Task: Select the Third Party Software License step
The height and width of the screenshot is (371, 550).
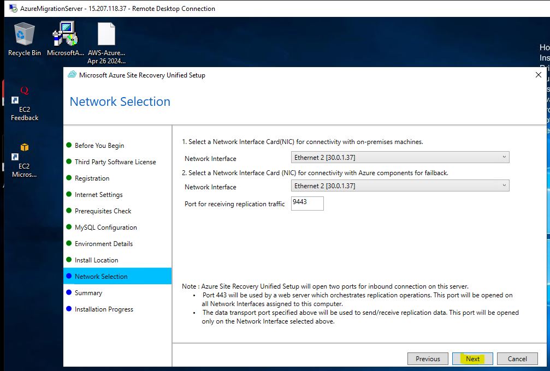Action: 115,162
